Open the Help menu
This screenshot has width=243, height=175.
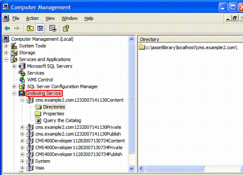click(x=89, y=19)
